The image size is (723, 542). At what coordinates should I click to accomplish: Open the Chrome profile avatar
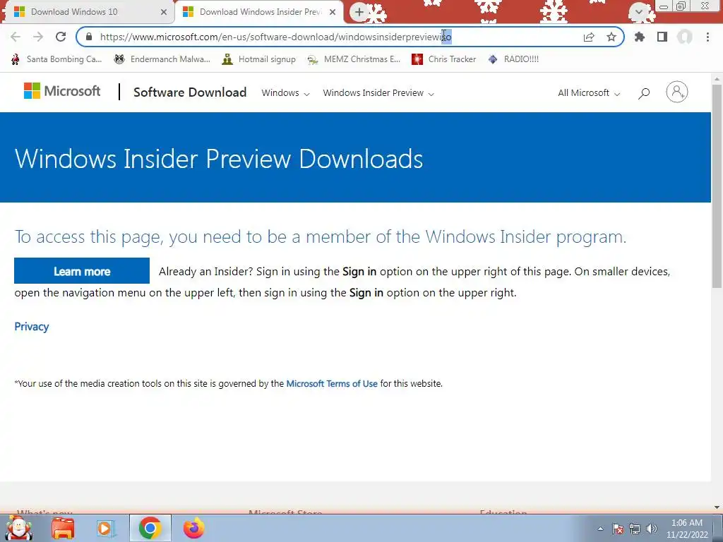pyautogui.click(x=685, y=37)
